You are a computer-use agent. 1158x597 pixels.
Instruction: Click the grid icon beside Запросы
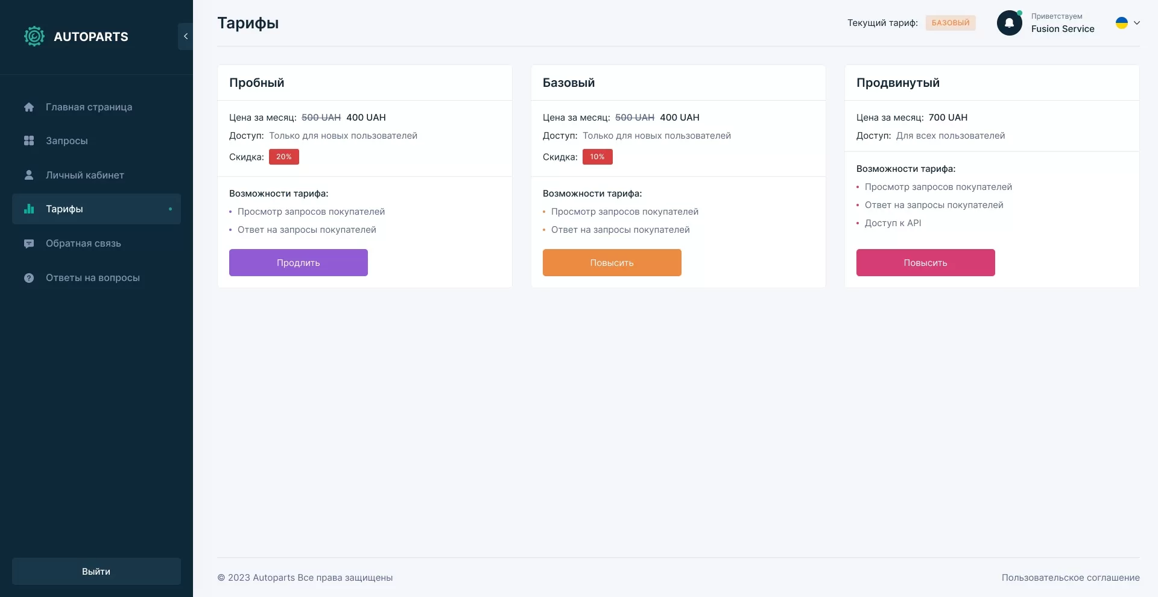tap(29, 141)
